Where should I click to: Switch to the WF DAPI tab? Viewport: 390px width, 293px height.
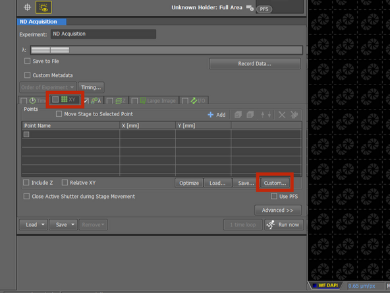pyautogui.click(x=325, y=286)
